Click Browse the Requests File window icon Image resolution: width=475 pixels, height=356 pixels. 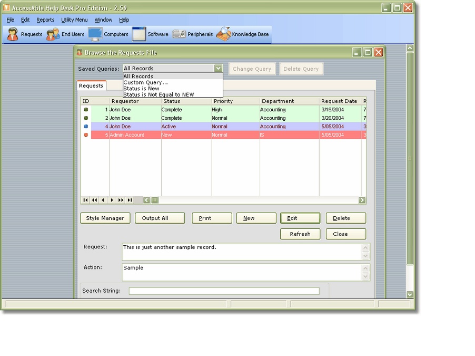pos(80,52)
